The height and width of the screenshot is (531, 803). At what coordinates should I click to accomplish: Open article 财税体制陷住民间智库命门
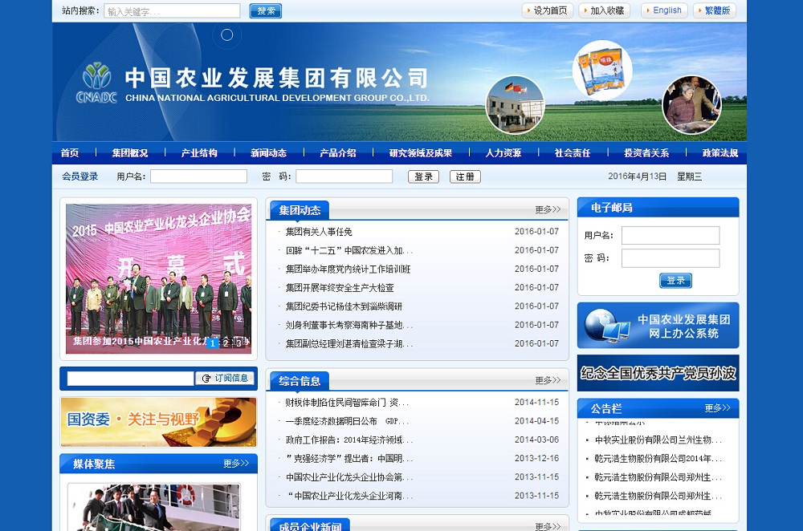coord(347,403)
